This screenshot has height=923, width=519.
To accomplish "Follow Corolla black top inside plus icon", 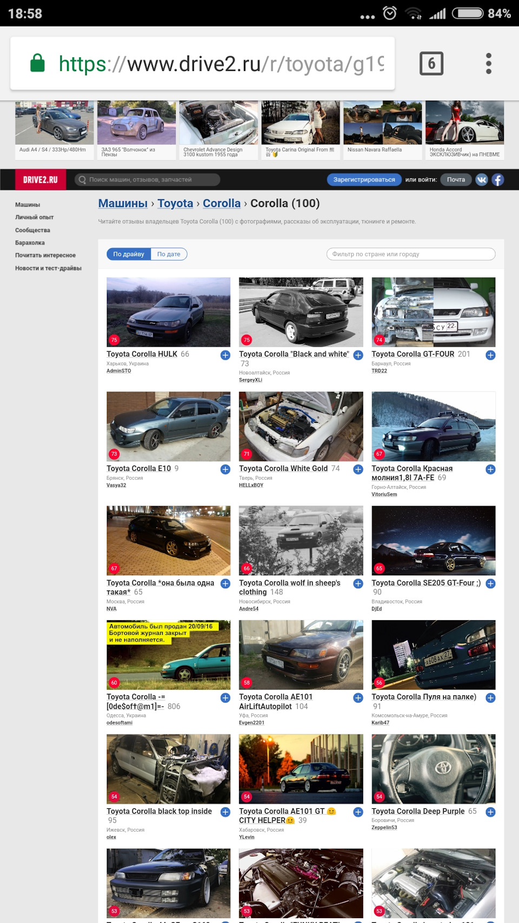I will pyautogui.click(x=225, y=812).
